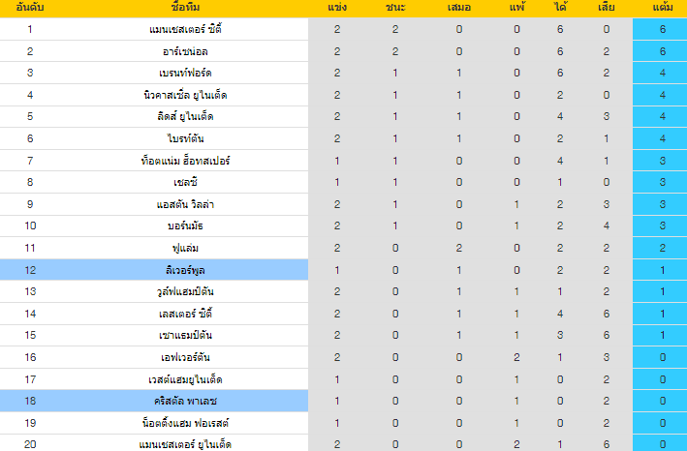This screenshot has width=687, height=451.
Task: Open ฟูแล่ม team entry
Action: coord(185,248)
